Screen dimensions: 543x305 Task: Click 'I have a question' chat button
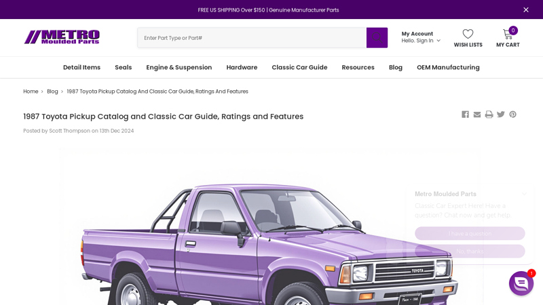click(470, 233)
